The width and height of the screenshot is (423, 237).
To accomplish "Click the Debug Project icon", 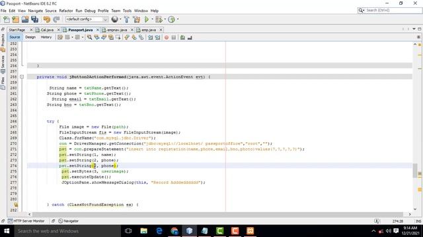I will (159, 19).
